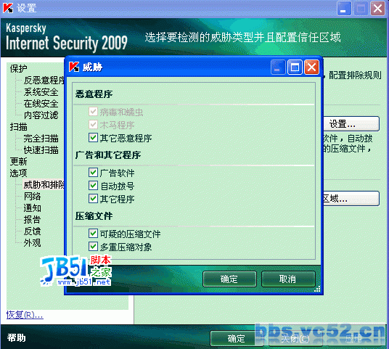The width and height of the screenshot is (389, 349).
Task: Select 选项 category in the tree
Action: [19, 173]
